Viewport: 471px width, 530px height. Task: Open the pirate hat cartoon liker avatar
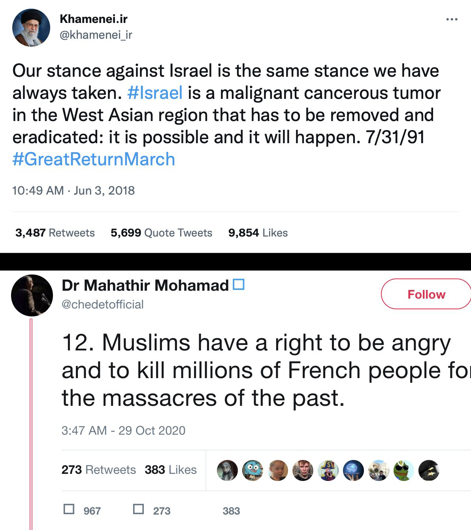click(328, 470)
